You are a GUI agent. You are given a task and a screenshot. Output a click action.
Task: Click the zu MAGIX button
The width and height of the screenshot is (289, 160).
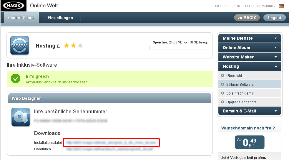pyautogui.click(x=247, y=18)
